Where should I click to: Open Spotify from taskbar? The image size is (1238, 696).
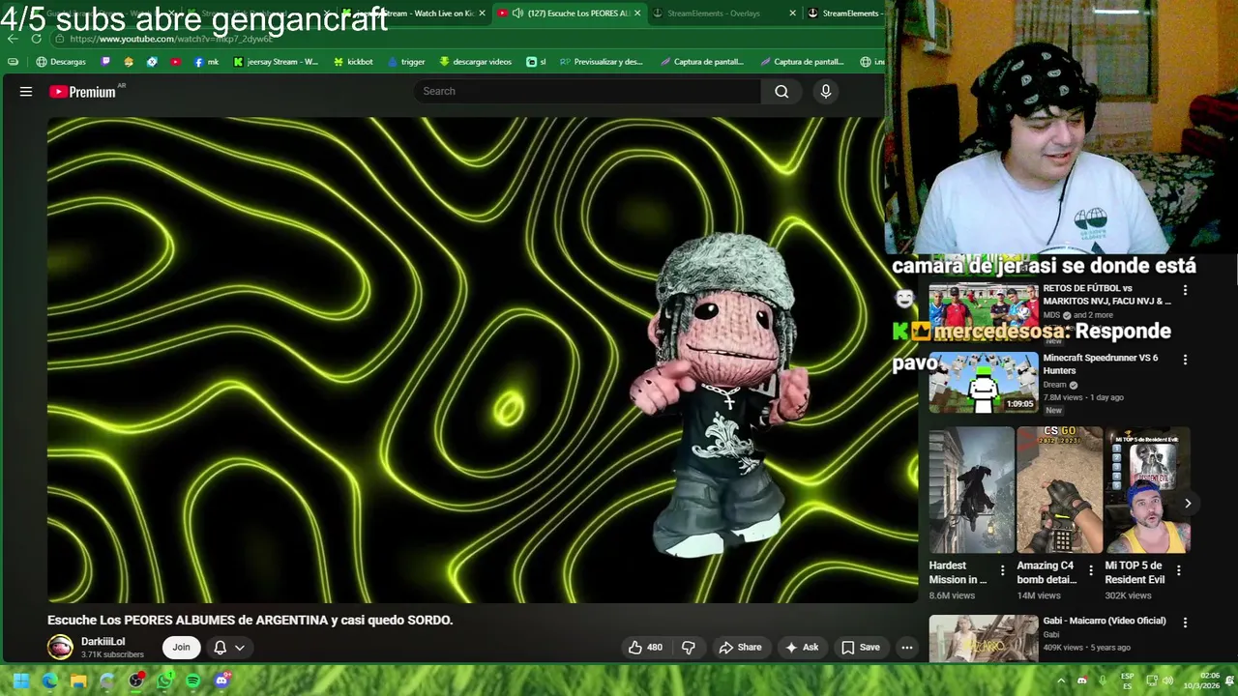point(192,681)
